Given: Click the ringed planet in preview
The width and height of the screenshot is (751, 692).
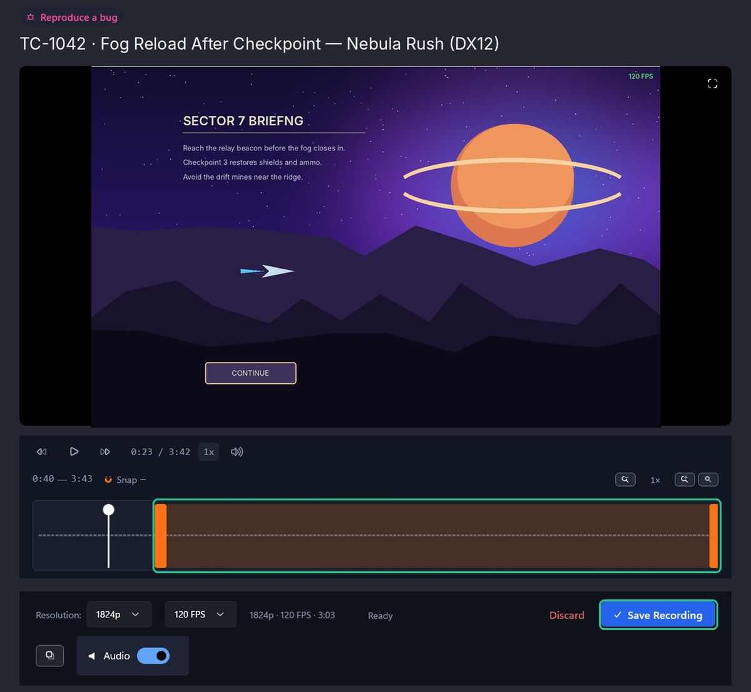Looking at the screenshot, I should 512,185.
